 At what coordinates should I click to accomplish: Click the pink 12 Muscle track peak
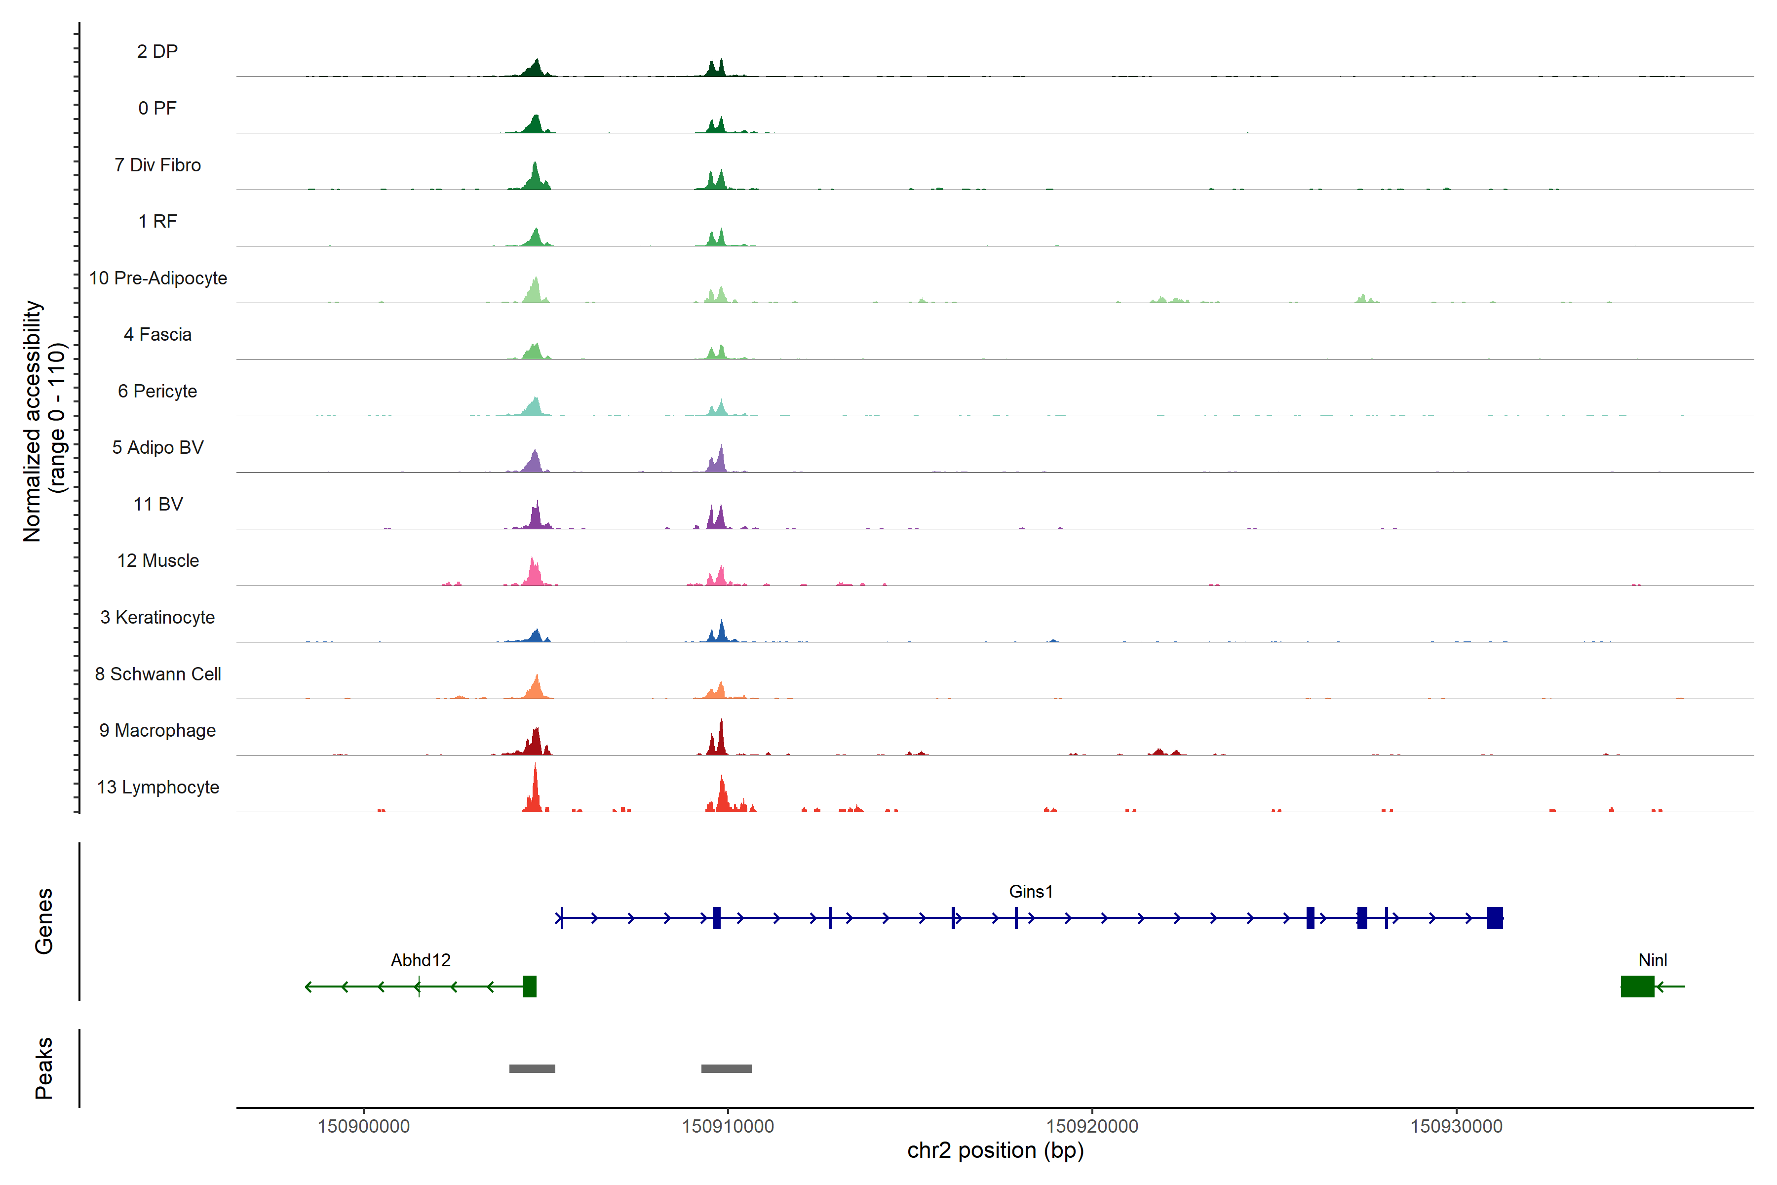click(x=534, y=574)
